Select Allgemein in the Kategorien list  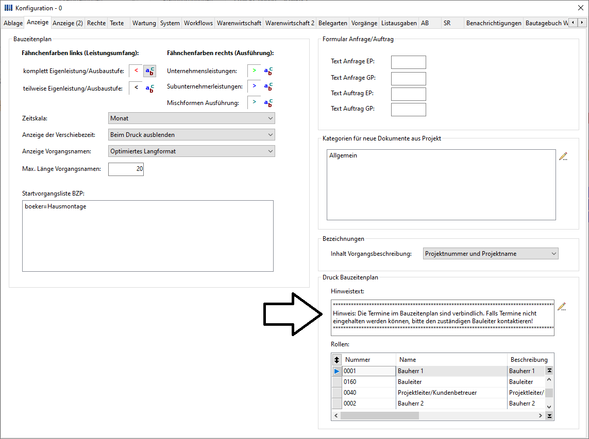[343, 155]
